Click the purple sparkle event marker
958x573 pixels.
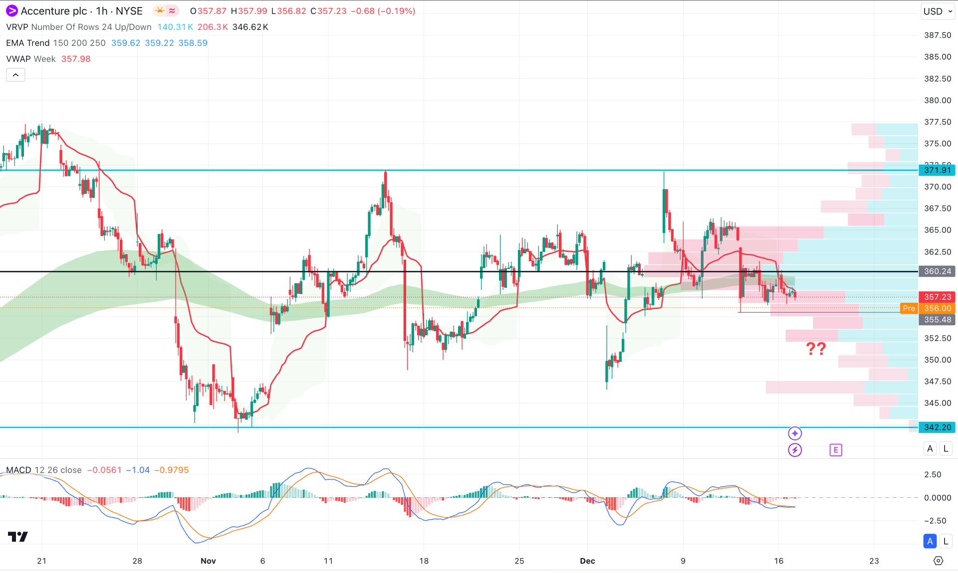click(795, 433)
